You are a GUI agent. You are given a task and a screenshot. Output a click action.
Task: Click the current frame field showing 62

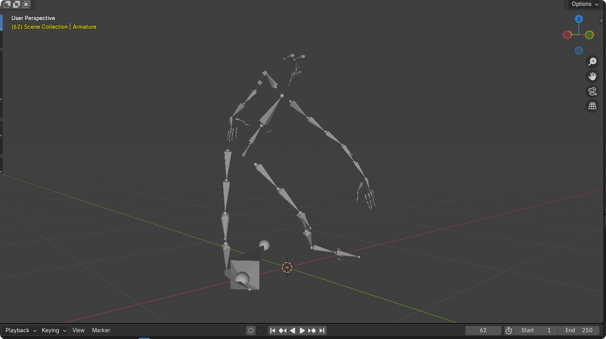pos(483,331)
